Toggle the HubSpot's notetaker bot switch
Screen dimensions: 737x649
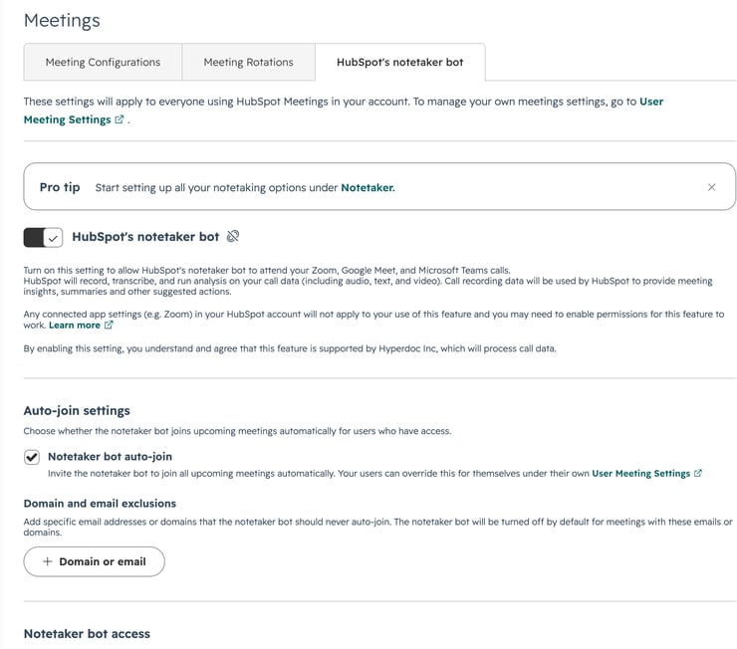point(43,237)
